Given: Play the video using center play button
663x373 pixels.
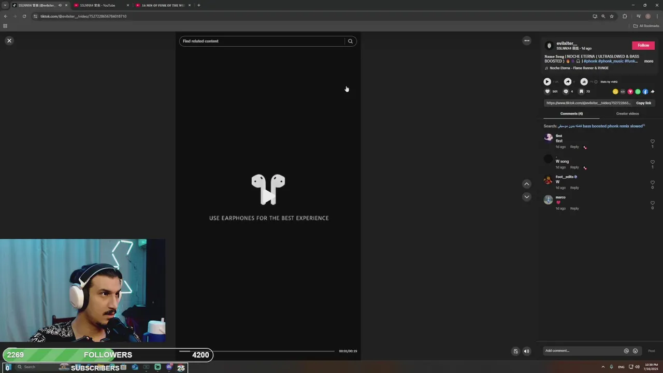Looking at the screenshot, I should point(268,196).
